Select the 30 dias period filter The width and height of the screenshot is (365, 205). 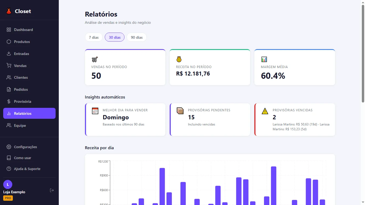(115, 37)
